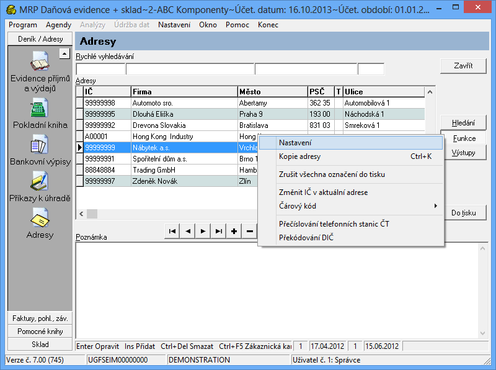The image size is (496, 370).
Task: Open the Agendy menu in menu bar
Action: pyautogui.click(x=58, y=25)
